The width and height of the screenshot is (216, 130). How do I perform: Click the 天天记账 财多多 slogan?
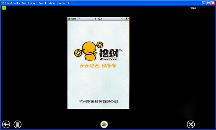point(98,66)
